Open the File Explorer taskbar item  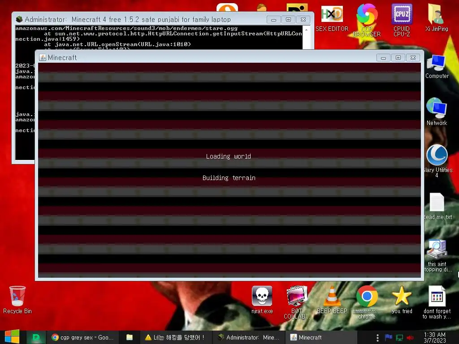(130, 337)
